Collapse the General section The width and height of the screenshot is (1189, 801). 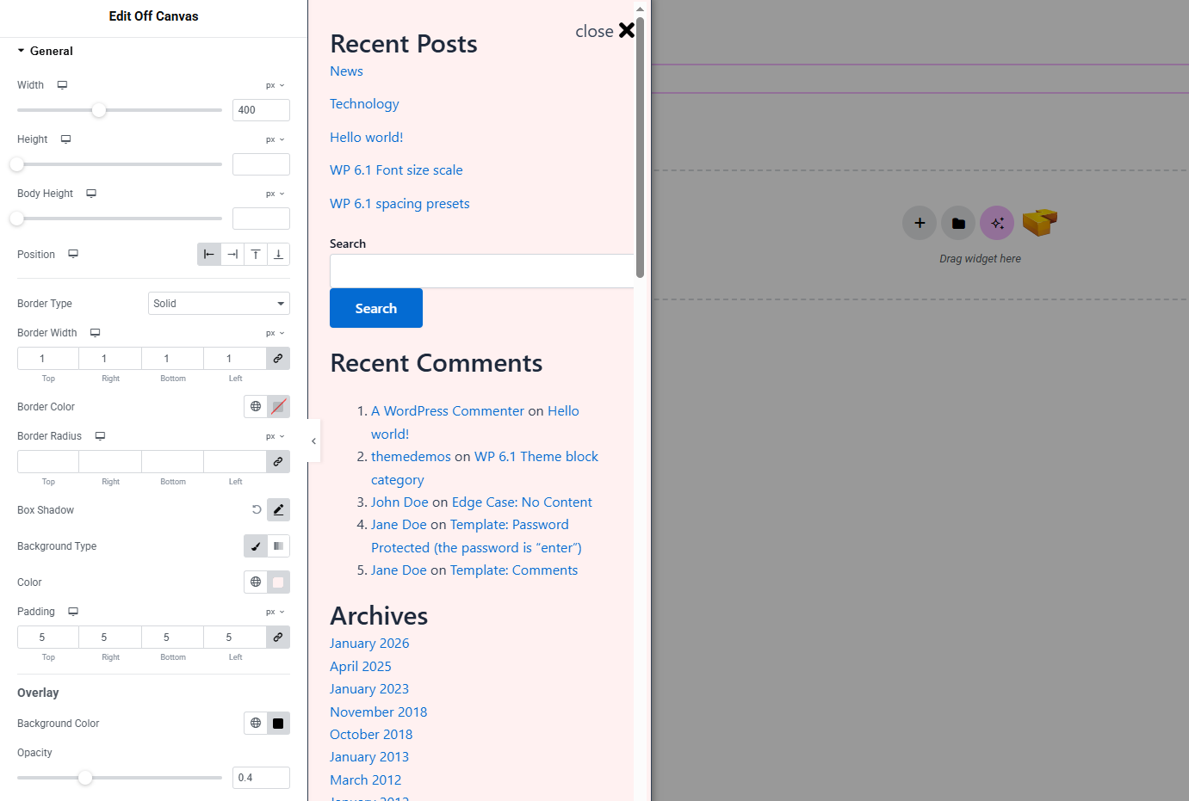45,52
